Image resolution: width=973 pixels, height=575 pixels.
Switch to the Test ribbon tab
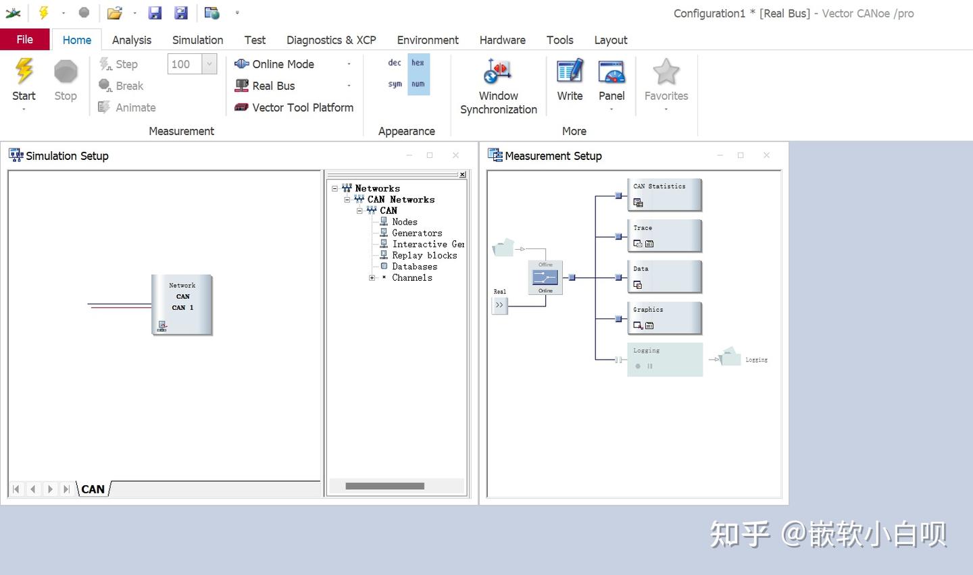255,40
